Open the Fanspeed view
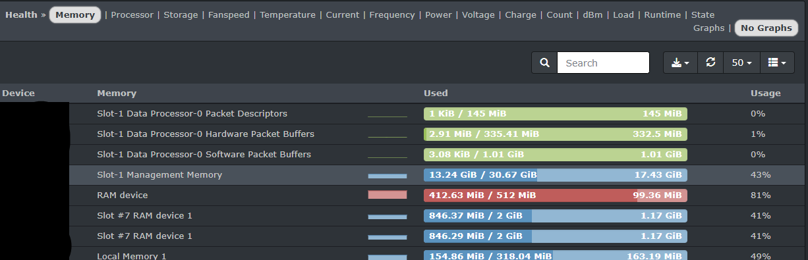 (x=229, y=14)
